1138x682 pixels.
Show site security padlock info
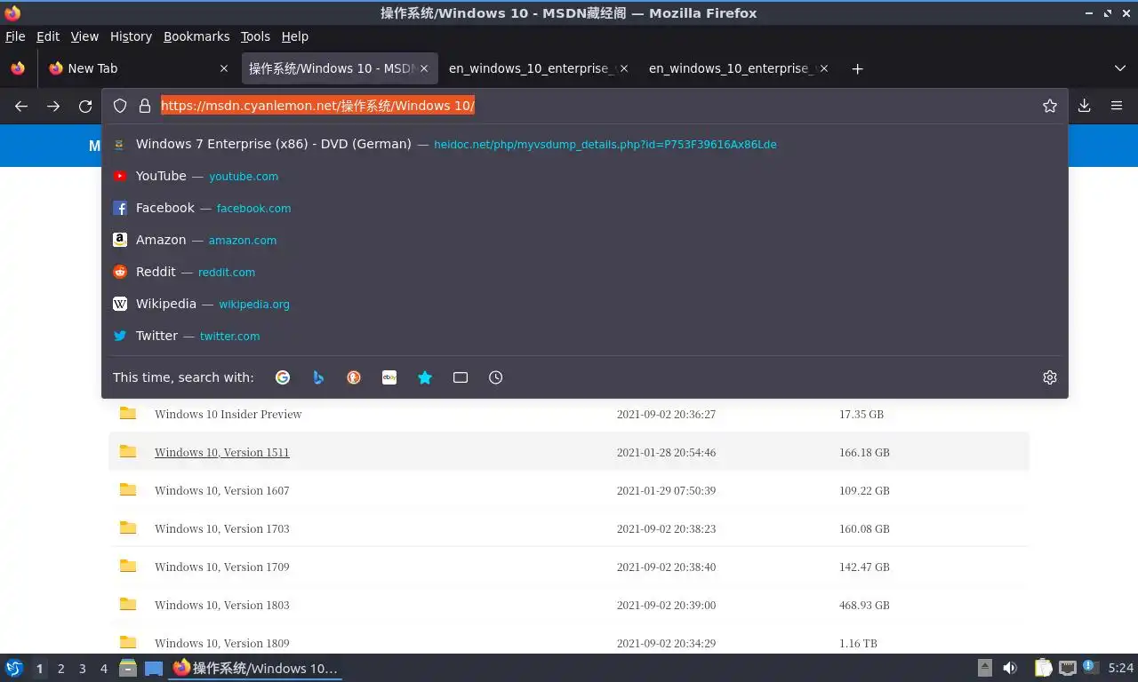[145, 106]
